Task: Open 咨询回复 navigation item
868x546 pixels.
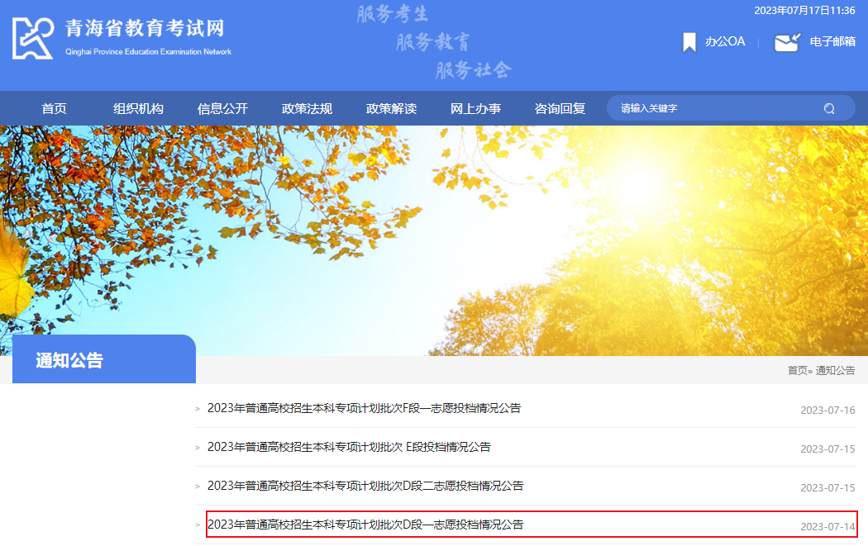Action: [560, 108]
